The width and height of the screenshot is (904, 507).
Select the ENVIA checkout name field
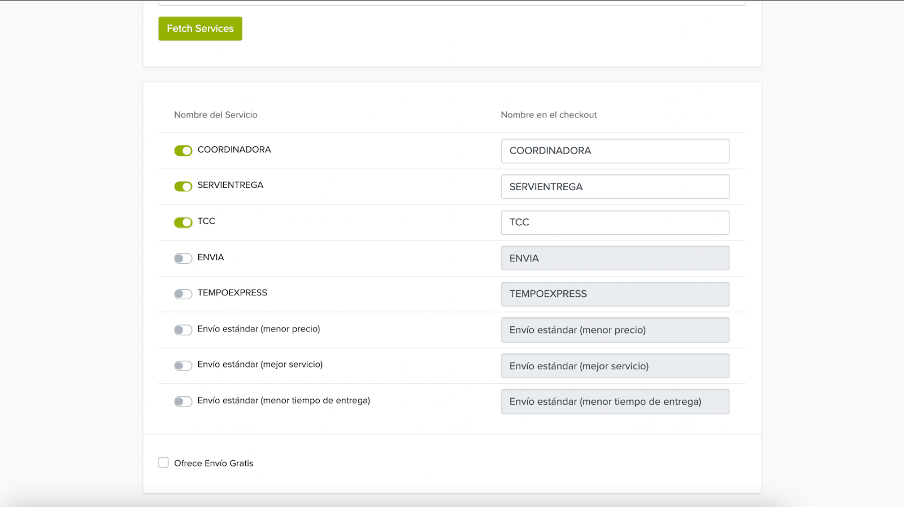tap(615, 259)
